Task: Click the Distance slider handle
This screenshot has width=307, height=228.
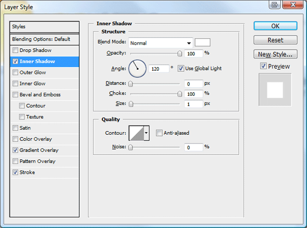Action: [x=130, y=84]
